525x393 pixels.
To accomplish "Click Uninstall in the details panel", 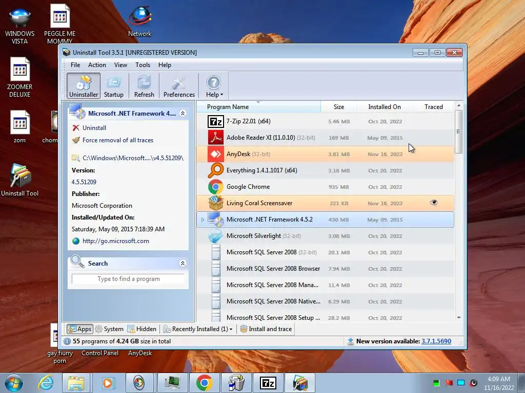I will click(x=94, y=127).
